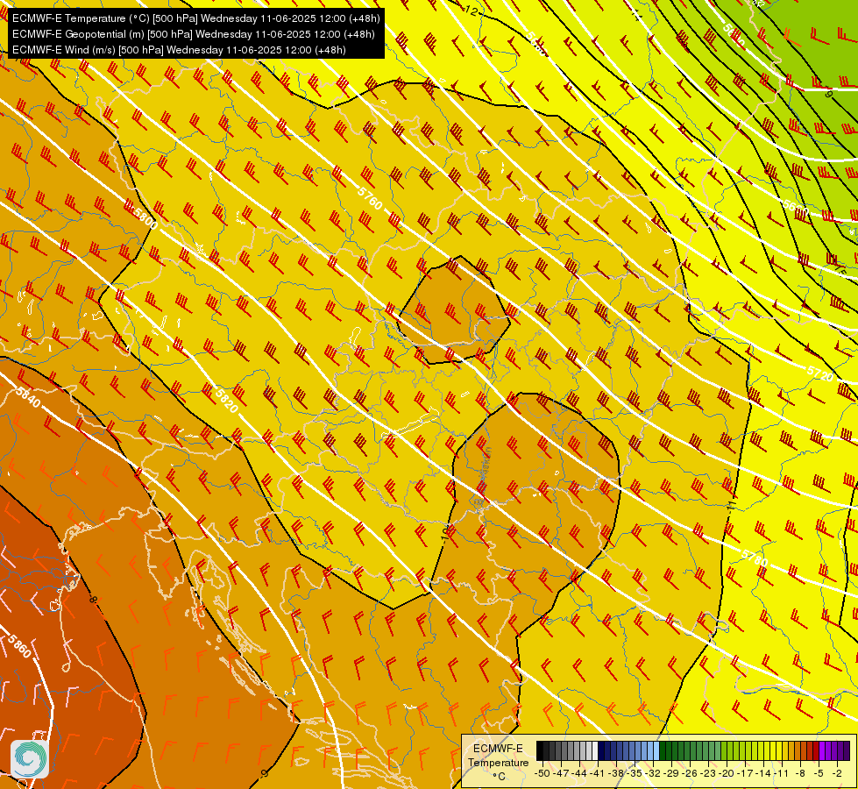Pick the darkest green swatch above -32 in legend
The height and width of the screenshot is (789, 858).
[x=663, y=750]
